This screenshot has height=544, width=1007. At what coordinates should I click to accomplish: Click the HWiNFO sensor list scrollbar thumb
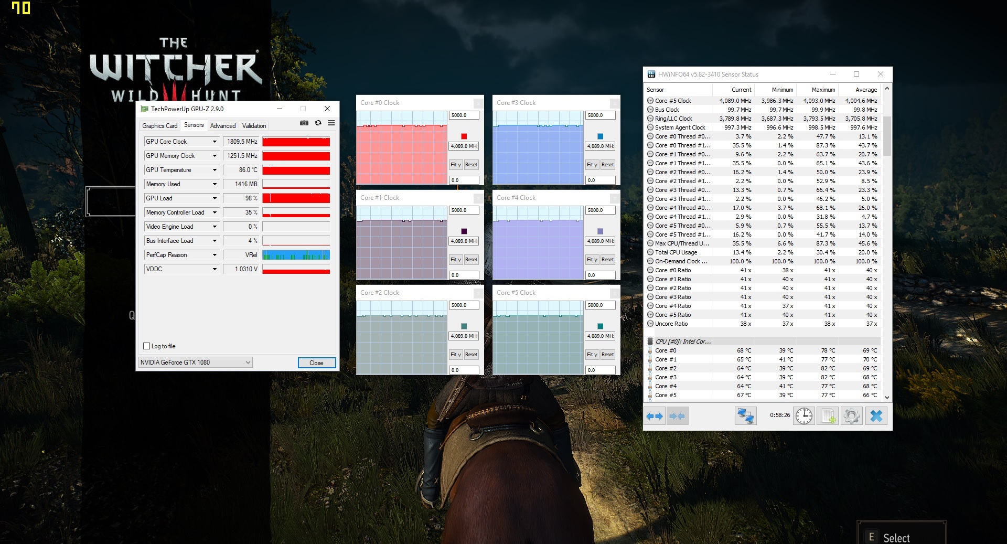tap(887, 136)
